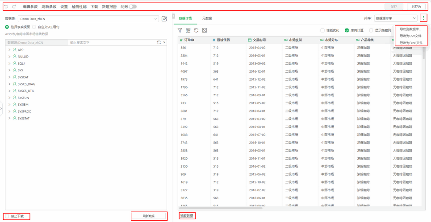Switch to the 元数据 tab
431x222 pixels.
click(x=207, y=18)
